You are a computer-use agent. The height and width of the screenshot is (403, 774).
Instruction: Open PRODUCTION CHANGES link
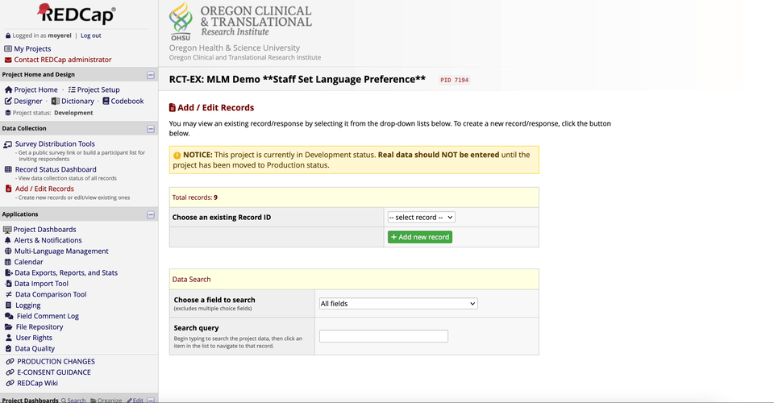coord(56,362)
